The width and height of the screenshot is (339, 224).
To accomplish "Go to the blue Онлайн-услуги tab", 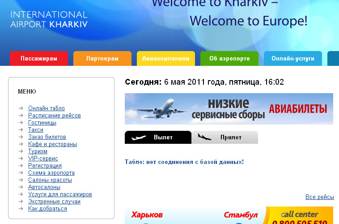I will (293, 59).
